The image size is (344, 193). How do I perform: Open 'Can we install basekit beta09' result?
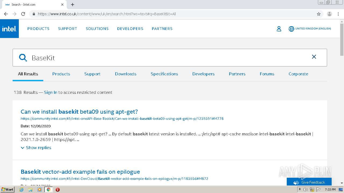pos(79,112)
